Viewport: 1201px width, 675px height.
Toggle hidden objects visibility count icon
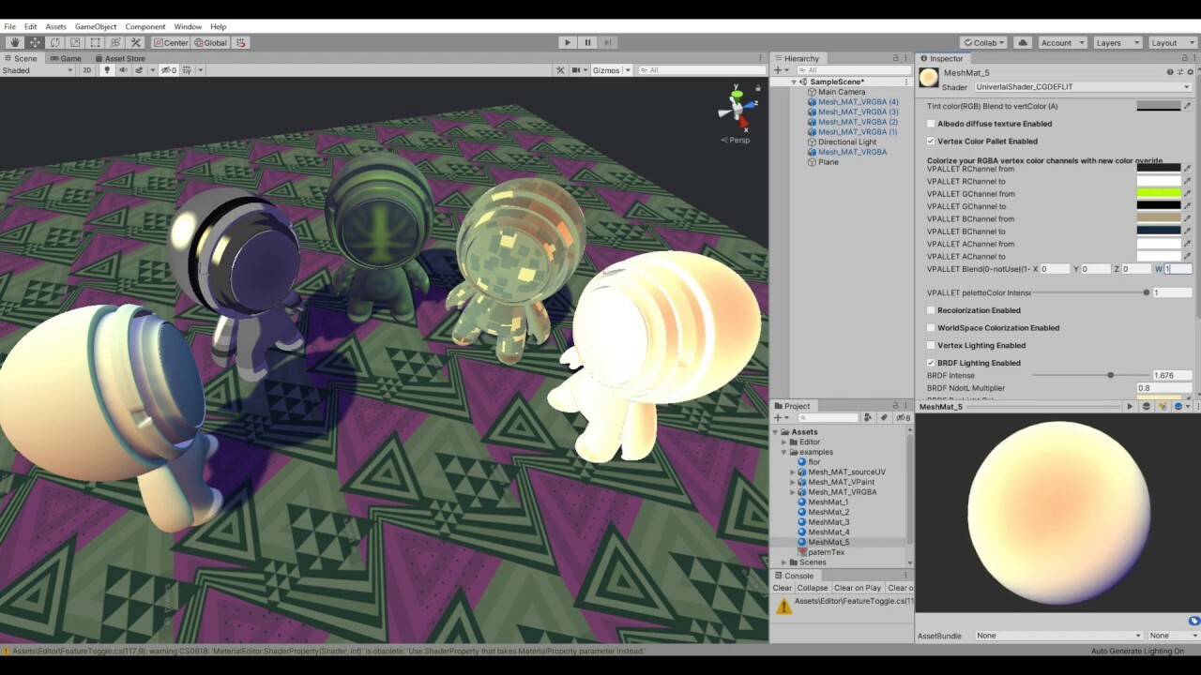pyautogui.click(x=168, y=70)
